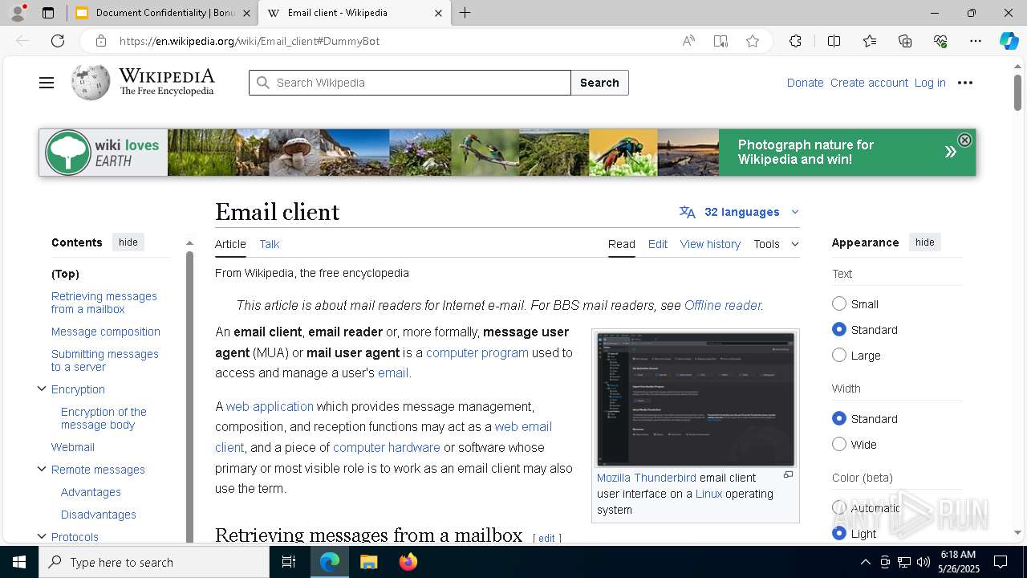The height and width of the screenshot is (578, 1027).
Task: Enlarge the Thunderbird image caption icon
Action: [x=788, y=475]
